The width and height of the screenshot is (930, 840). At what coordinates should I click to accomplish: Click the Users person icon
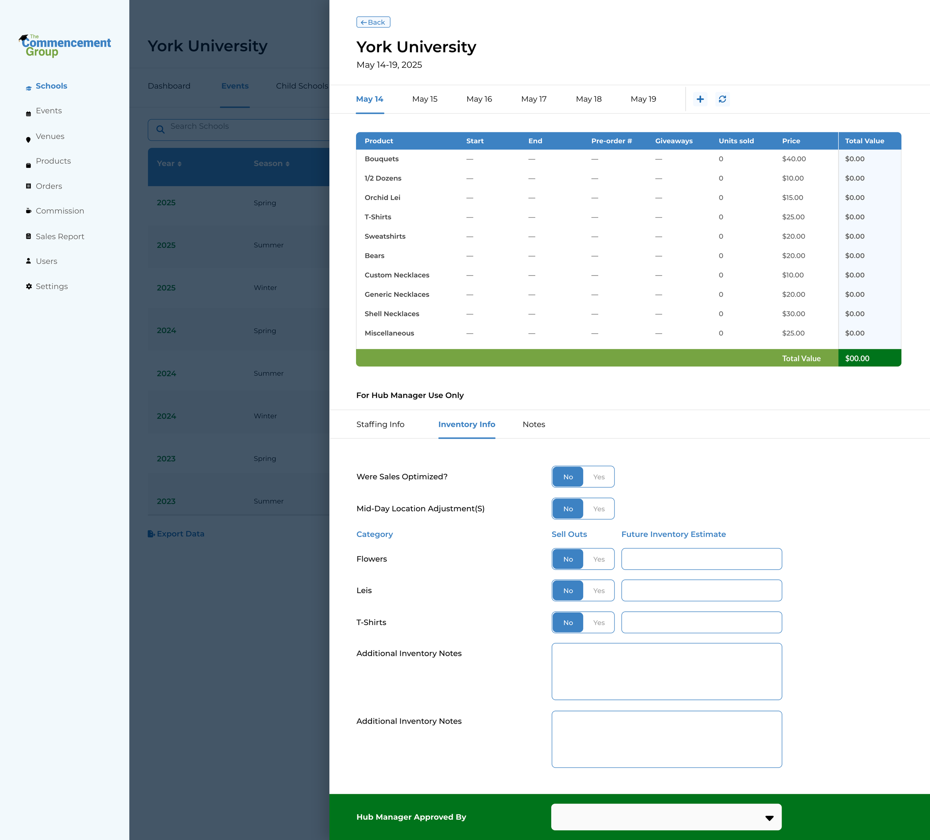(x=29, y=261)
